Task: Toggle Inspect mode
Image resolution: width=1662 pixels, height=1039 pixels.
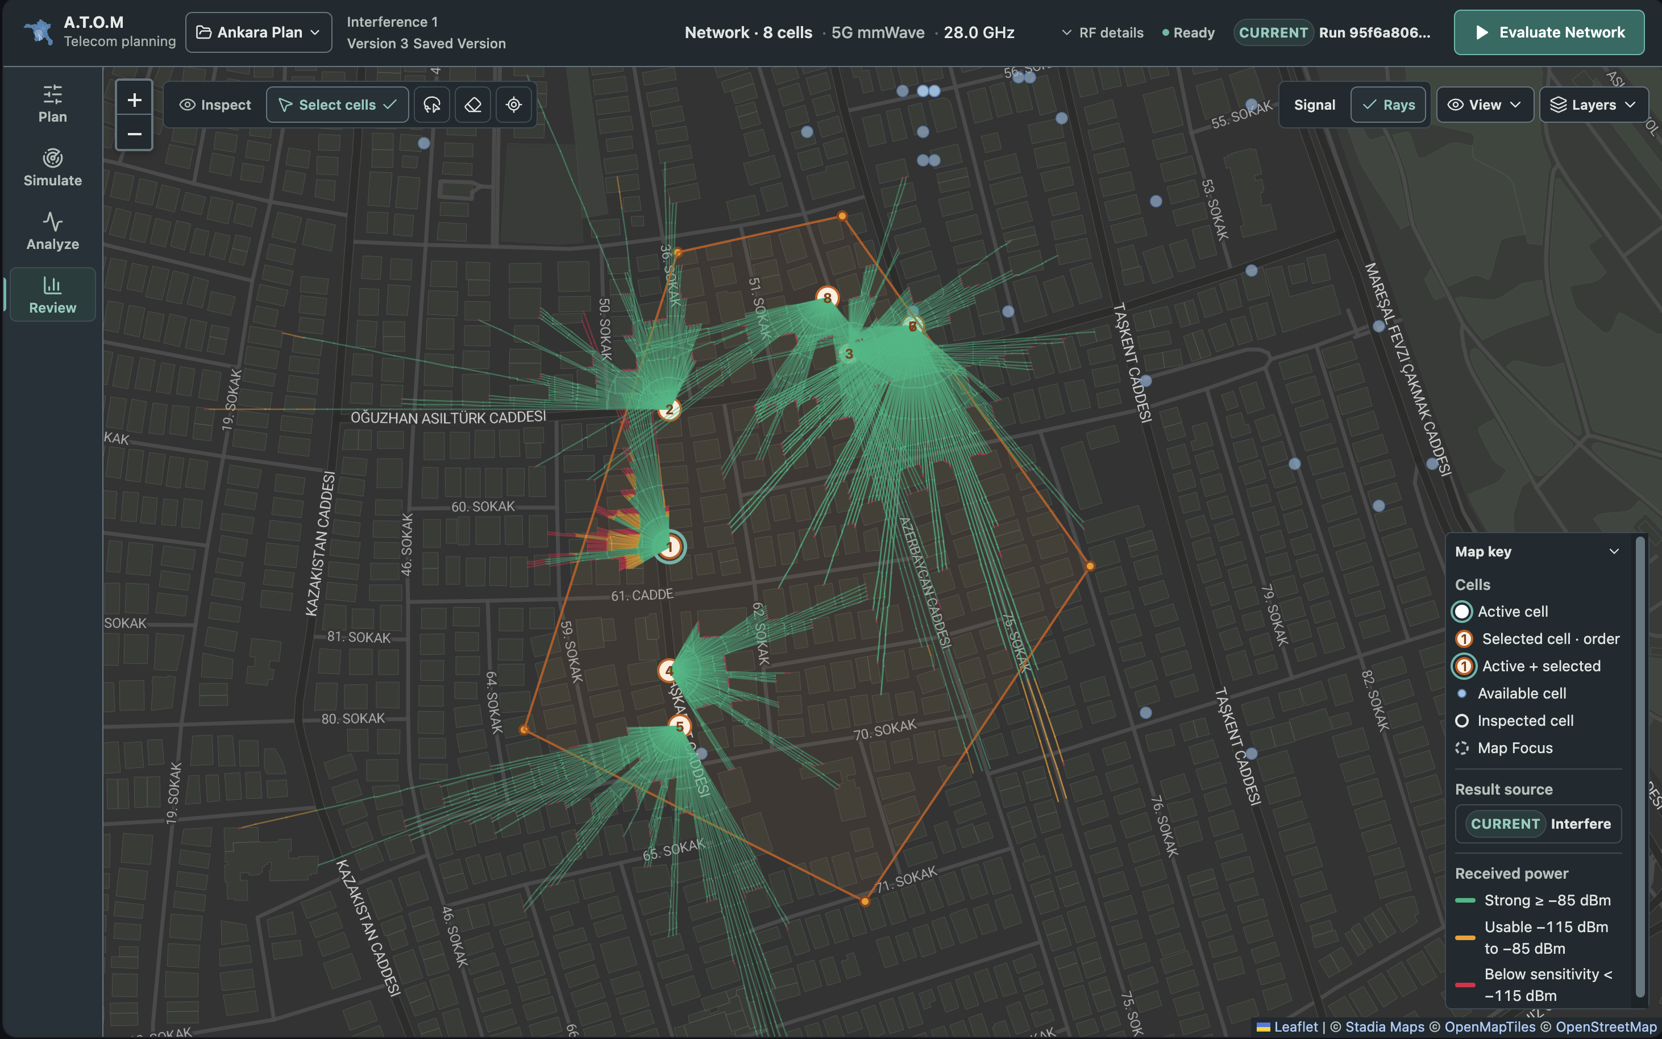Action: (x=215, y=105)
